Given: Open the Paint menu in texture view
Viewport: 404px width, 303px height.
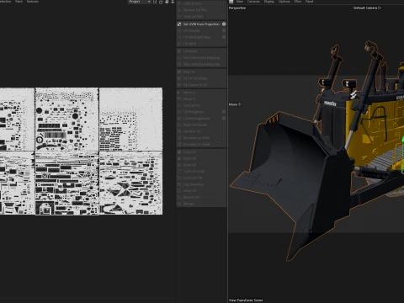Looking at the screenshot, I should [19, 2].
